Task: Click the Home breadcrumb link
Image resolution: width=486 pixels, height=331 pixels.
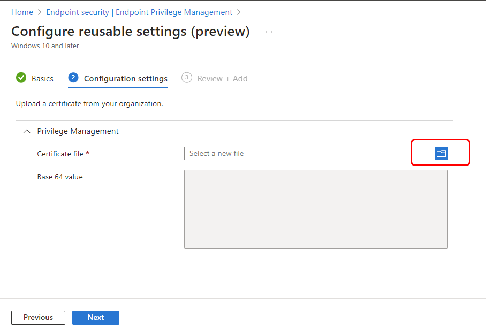Action: pos(22,12)
